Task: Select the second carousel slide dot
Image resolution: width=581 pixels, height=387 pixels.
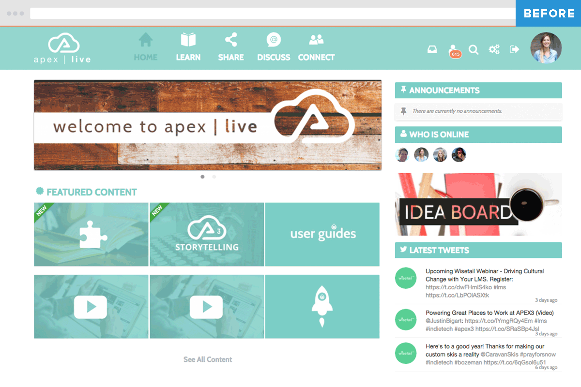Action: coord(214,177)
